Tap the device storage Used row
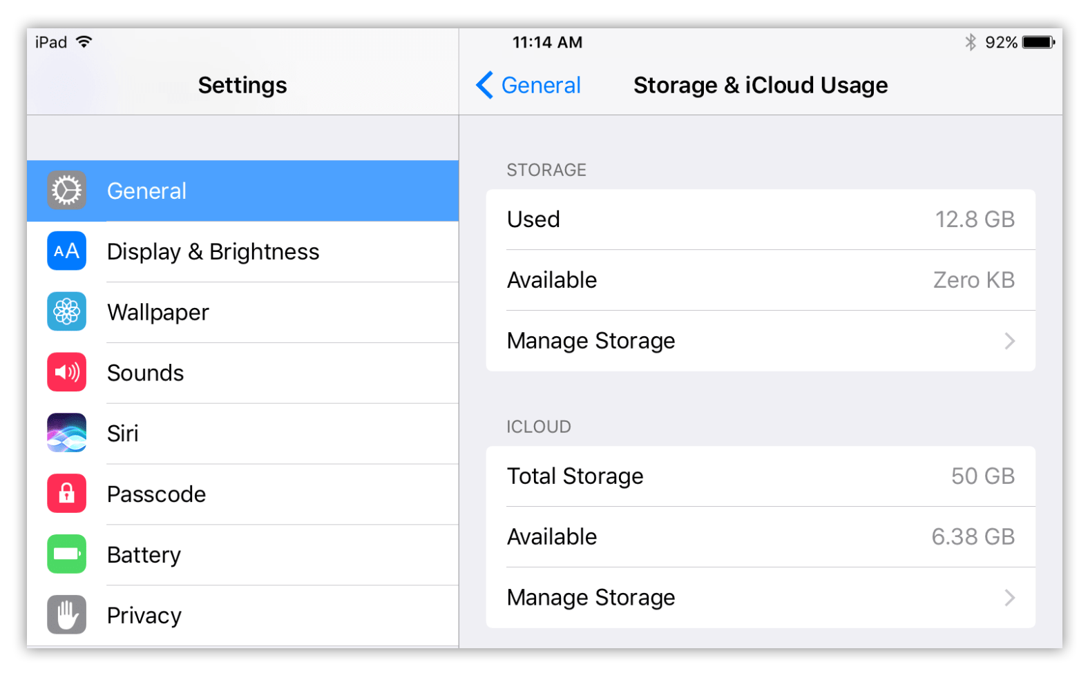The image size is (1088, 680). point(760,220)
